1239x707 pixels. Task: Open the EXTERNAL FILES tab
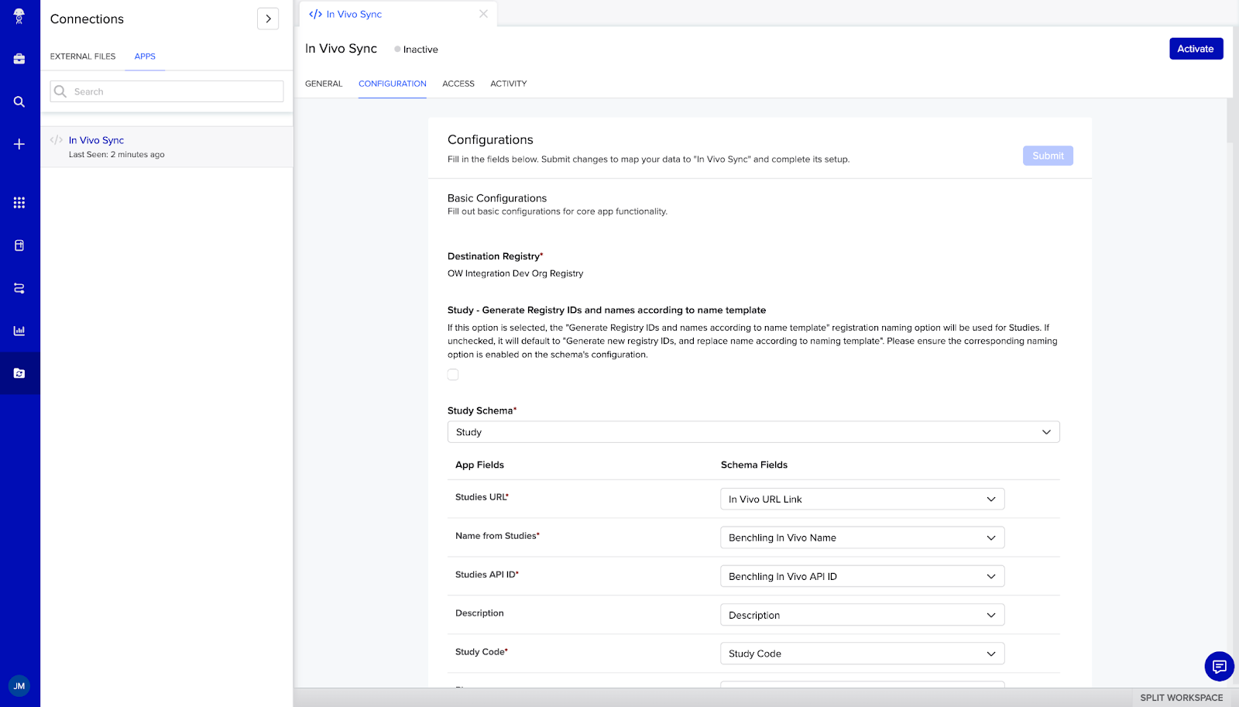click(83, 57)
